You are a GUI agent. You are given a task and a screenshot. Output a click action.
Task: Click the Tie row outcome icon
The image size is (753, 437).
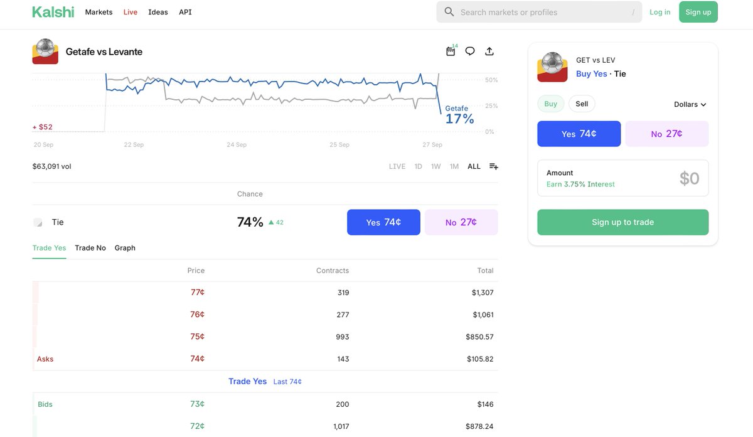[38, 222]
